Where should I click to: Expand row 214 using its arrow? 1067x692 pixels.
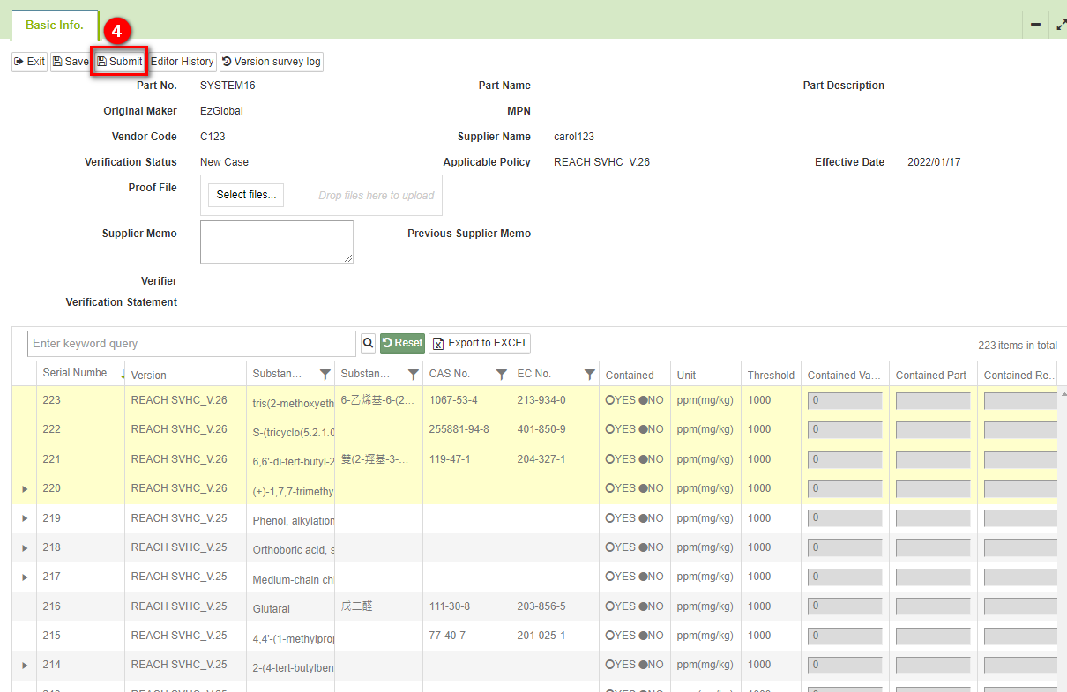point(25,665)
